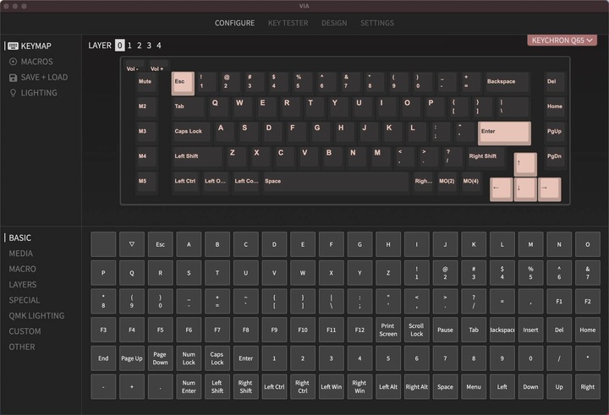
Task: Select the Layers keycode category
Action: pyautogui.click(x=23, y=285)
